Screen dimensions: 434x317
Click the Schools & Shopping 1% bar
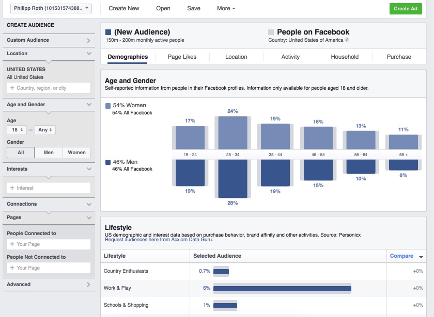pos(225,306)
